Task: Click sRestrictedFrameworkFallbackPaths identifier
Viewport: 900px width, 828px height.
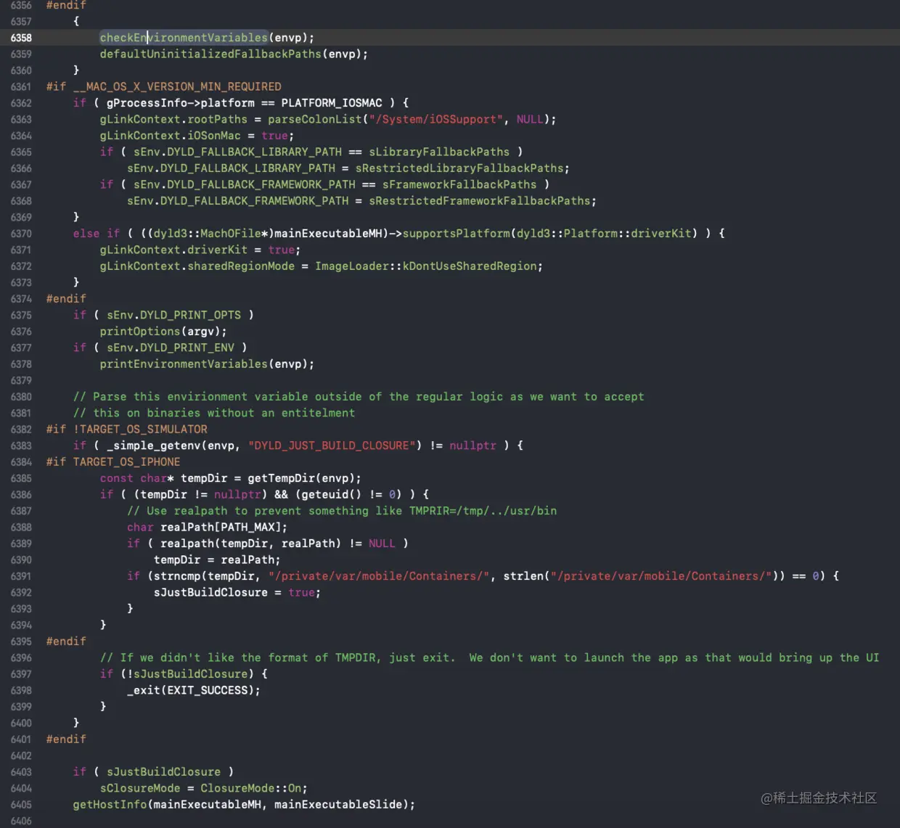Action: point(480,201)
